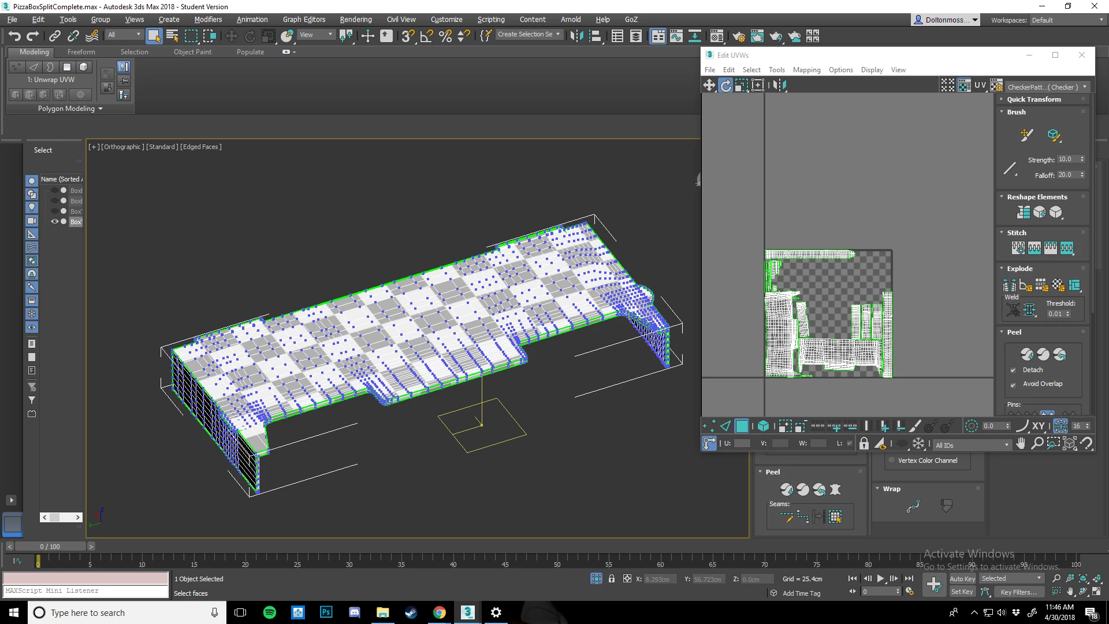Viewport: 1109px width, 624px height.
Task: Activate polygon sub-object mode in UV editor
Action: pyautogui.click(x=742, y=426)
